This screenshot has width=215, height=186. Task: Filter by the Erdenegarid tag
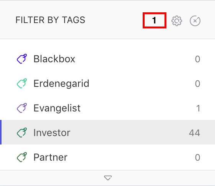(107, 83)
